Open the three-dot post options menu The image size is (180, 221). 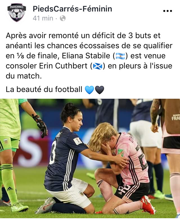(x=167, y=11)
